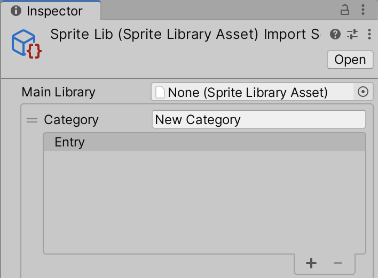Open the preset selector sliders icon
Image resolution: width=378 pixels, height=278 pixels.
click(352, 35)
